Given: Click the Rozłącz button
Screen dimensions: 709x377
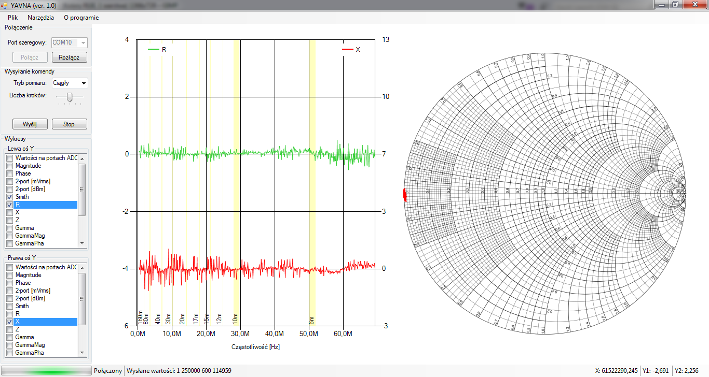Looking at the screenshot, I should [x=69, y=57].
